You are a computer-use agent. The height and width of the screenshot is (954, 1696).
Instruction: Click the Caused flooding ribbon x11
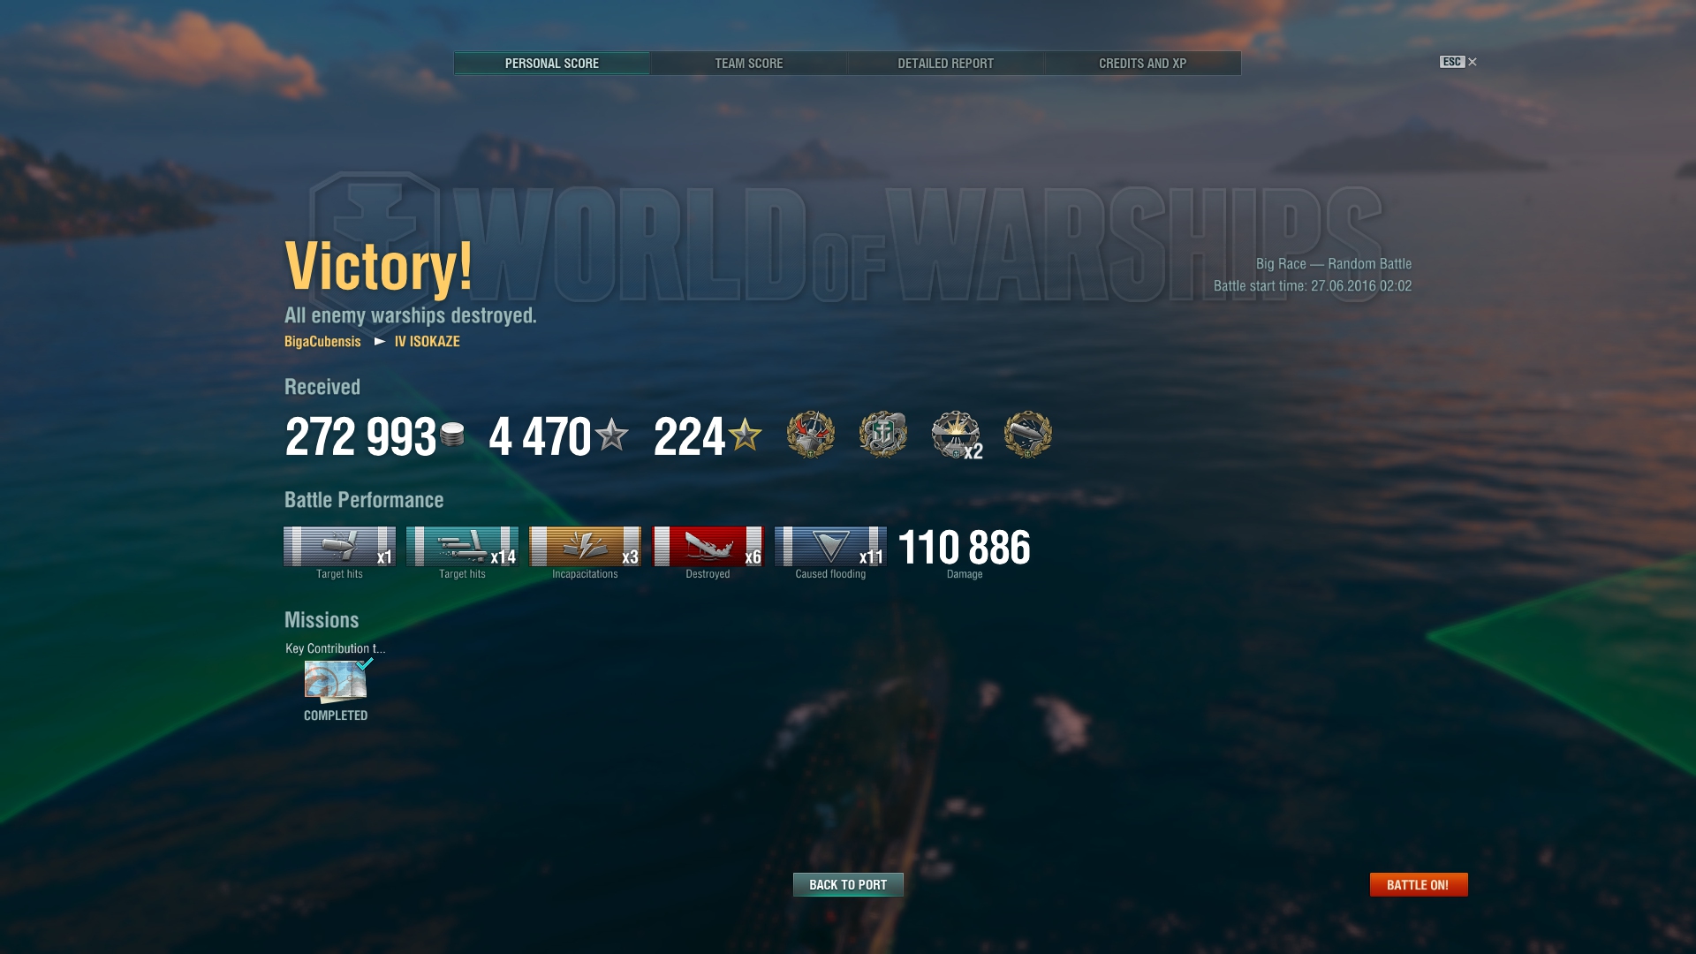tap(830, 547)
